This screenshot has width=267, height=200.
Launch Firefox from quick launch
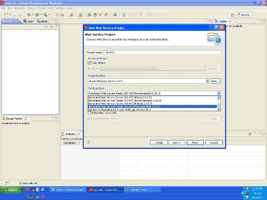click(x=27, y=190)
